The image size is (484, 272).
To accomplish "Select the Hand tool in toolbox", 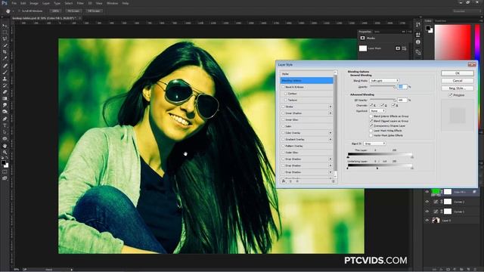I will [5, 146].
